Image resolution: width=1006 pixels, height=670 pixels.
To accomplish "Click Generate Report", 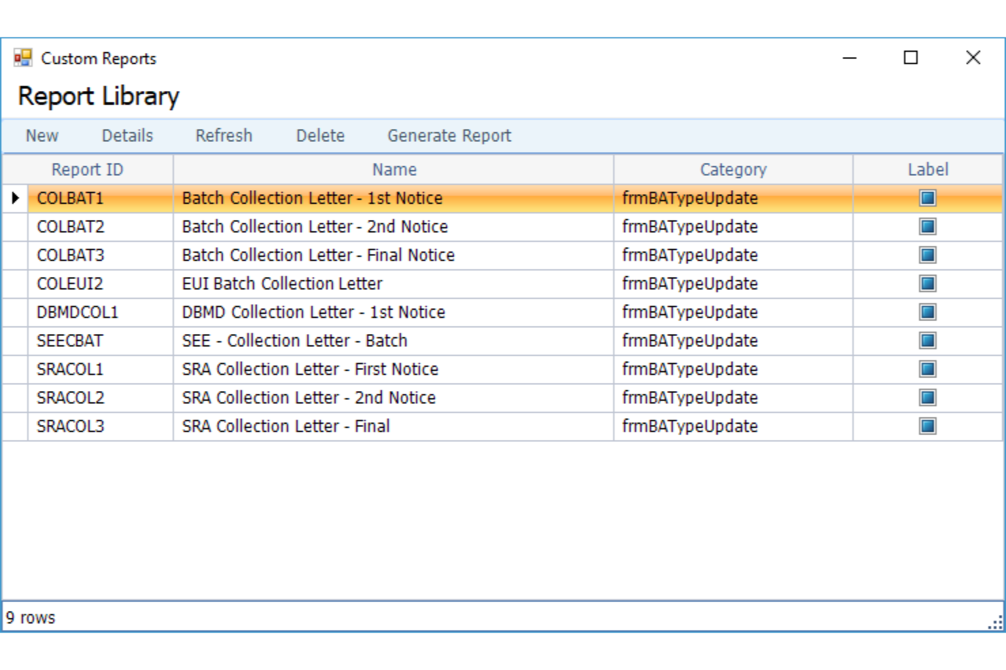I will coord(449,135).
